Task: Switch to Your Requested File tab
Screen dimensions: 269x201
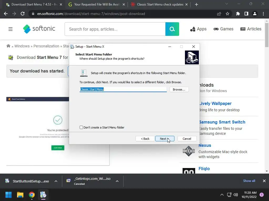Action: pyautogui.click(x=97, y=4)
